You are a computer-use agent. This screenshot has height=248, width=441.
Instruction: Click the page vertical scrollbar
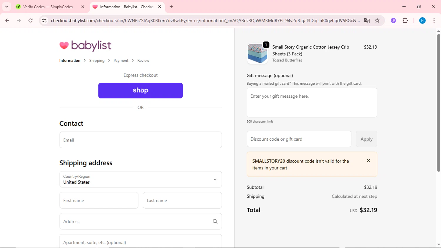[439, 103]
